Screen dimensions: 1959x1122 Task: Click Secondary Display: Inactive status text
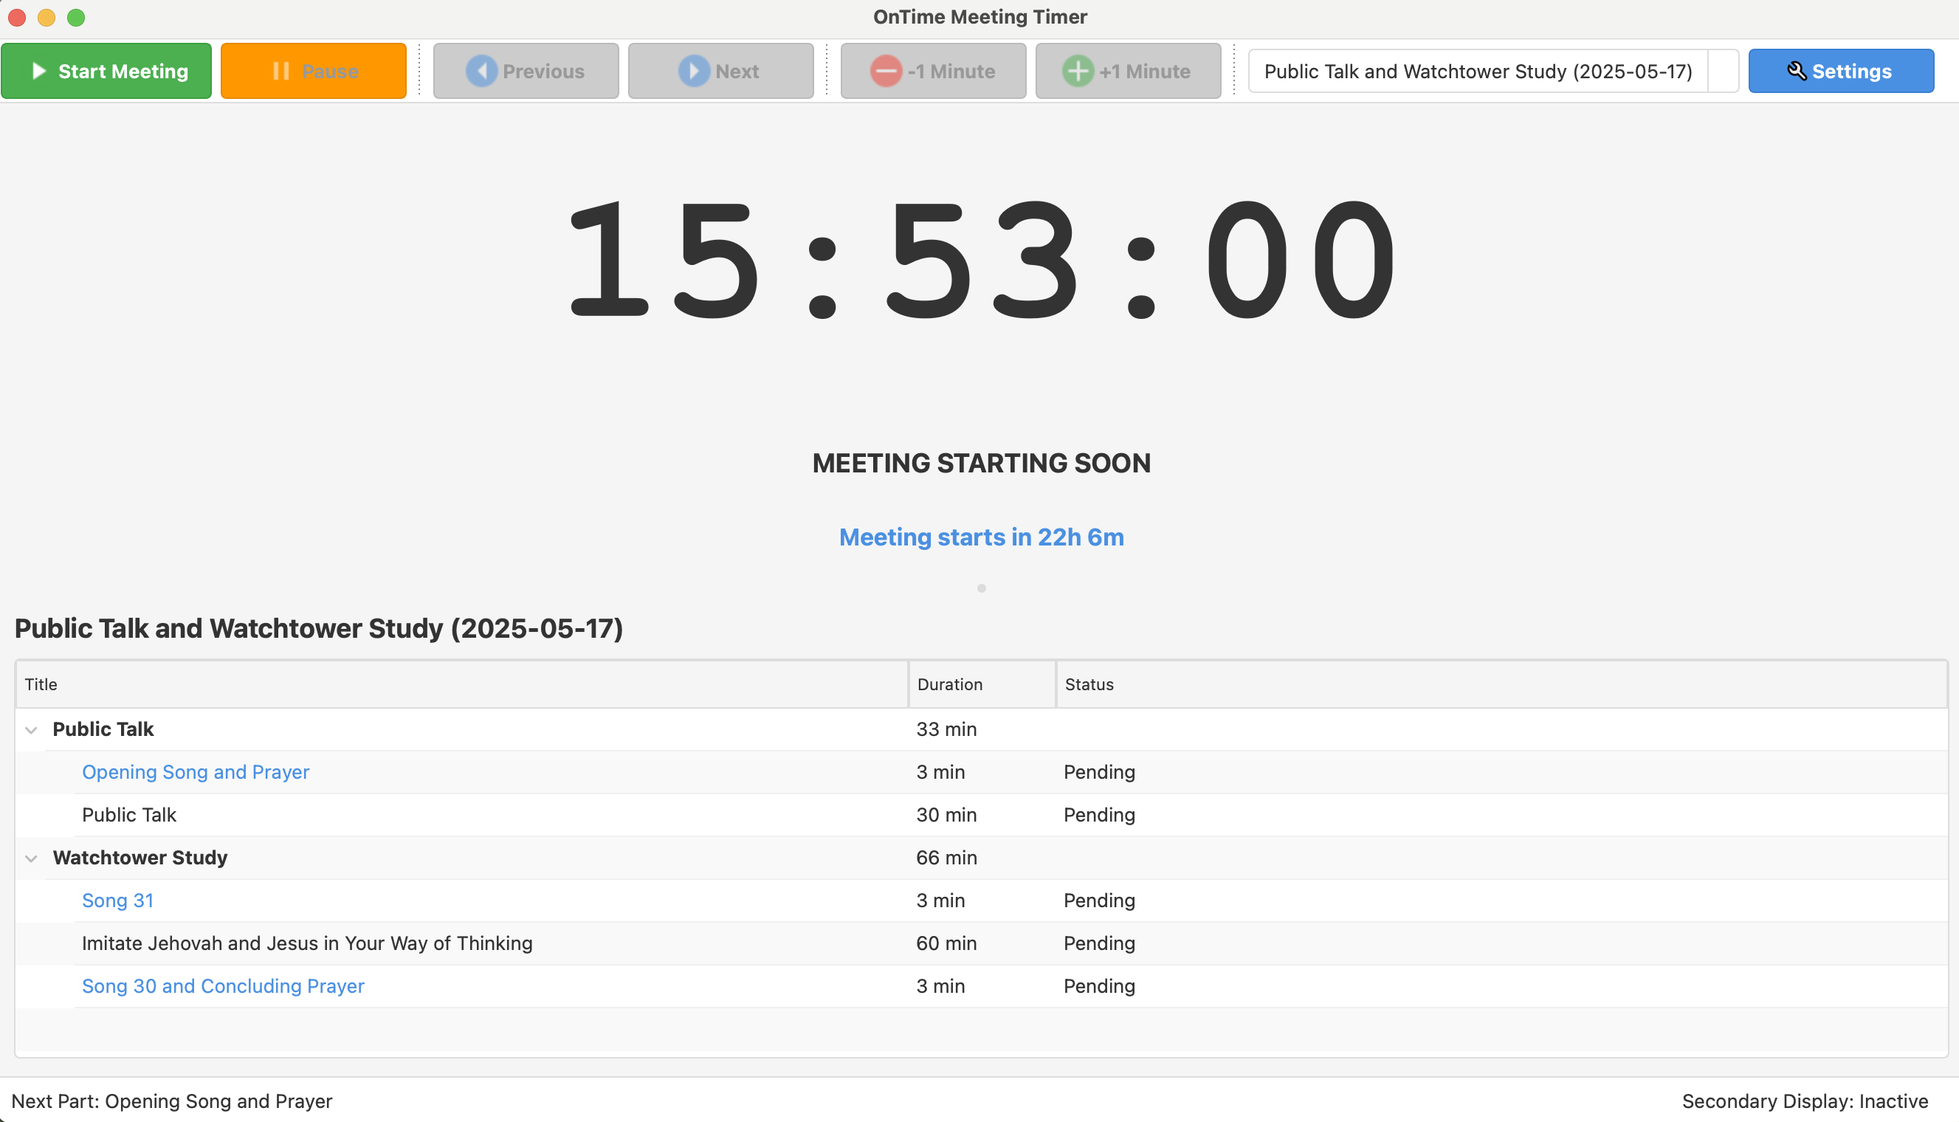pyautogui.click(x=1804, y=1101)
